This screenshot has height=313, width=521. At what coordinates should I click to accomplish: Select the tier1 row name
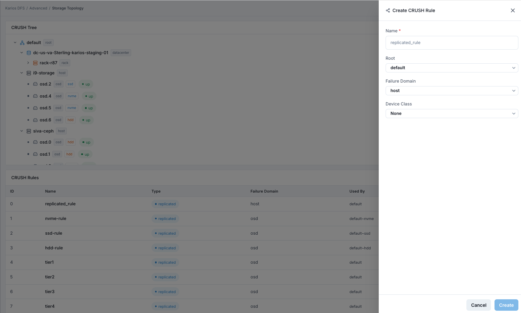click(x=49, y=262)
